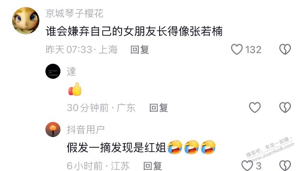Reply to the comment posted 昨天 07:33
Image resolution: width=304 pixels, height=171 pixels.
(139, 50)
